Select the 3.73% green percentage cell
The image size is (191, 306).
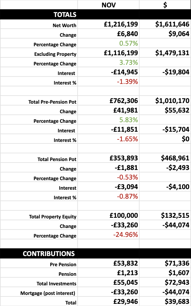coord(128,63)
